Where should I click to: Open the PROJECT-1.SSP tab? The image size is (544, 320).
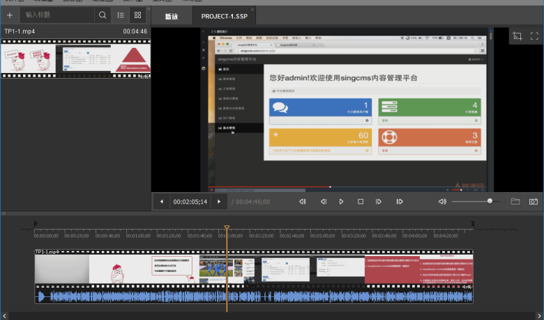[x=224, y=16]
